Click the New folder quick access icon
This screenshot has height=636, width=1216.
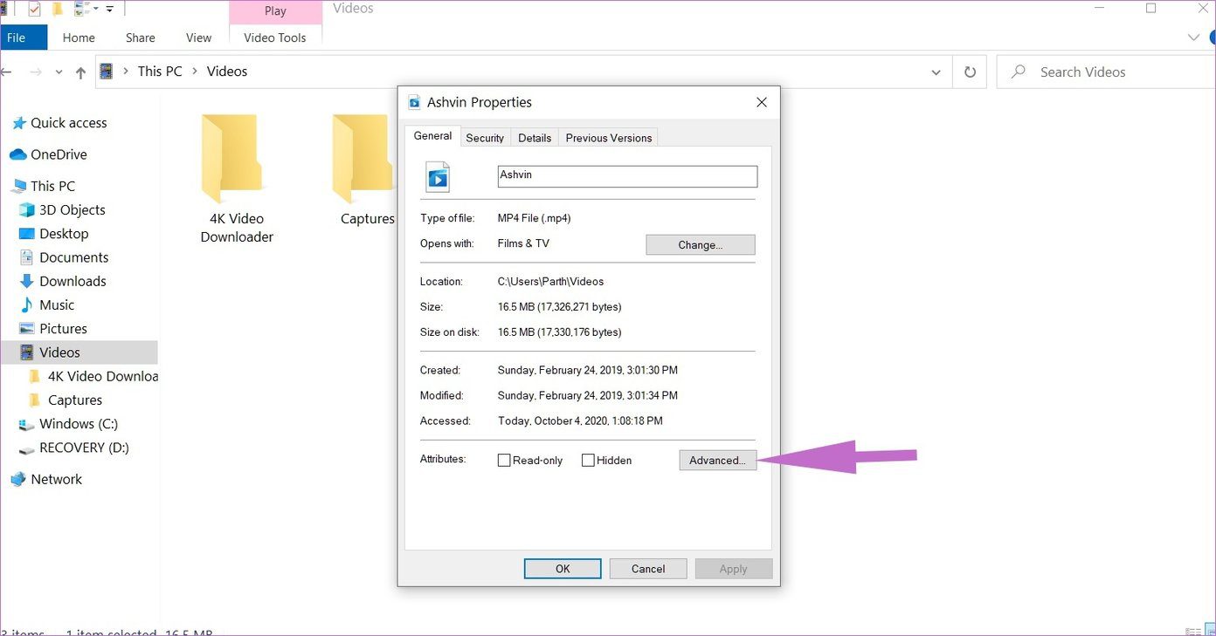coord(58,9)
